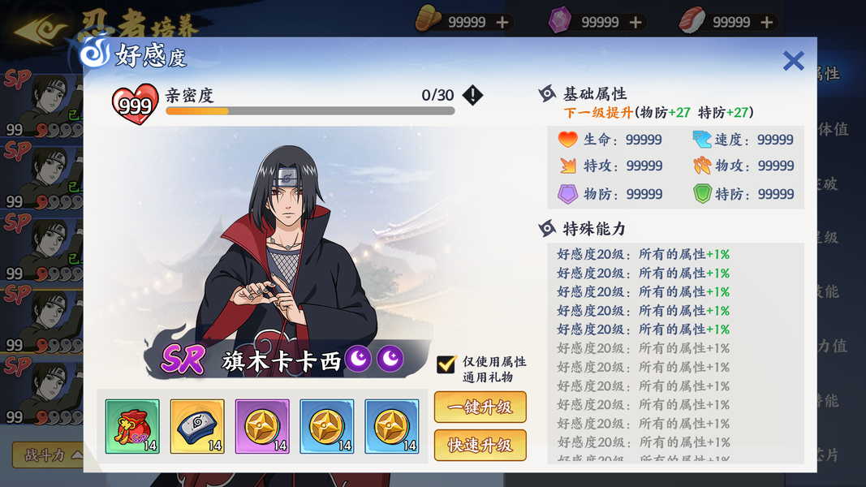This screenshot has width=866, height=487.
Task: Click the 亲密度 progress bar
Action: coord(310,111)
